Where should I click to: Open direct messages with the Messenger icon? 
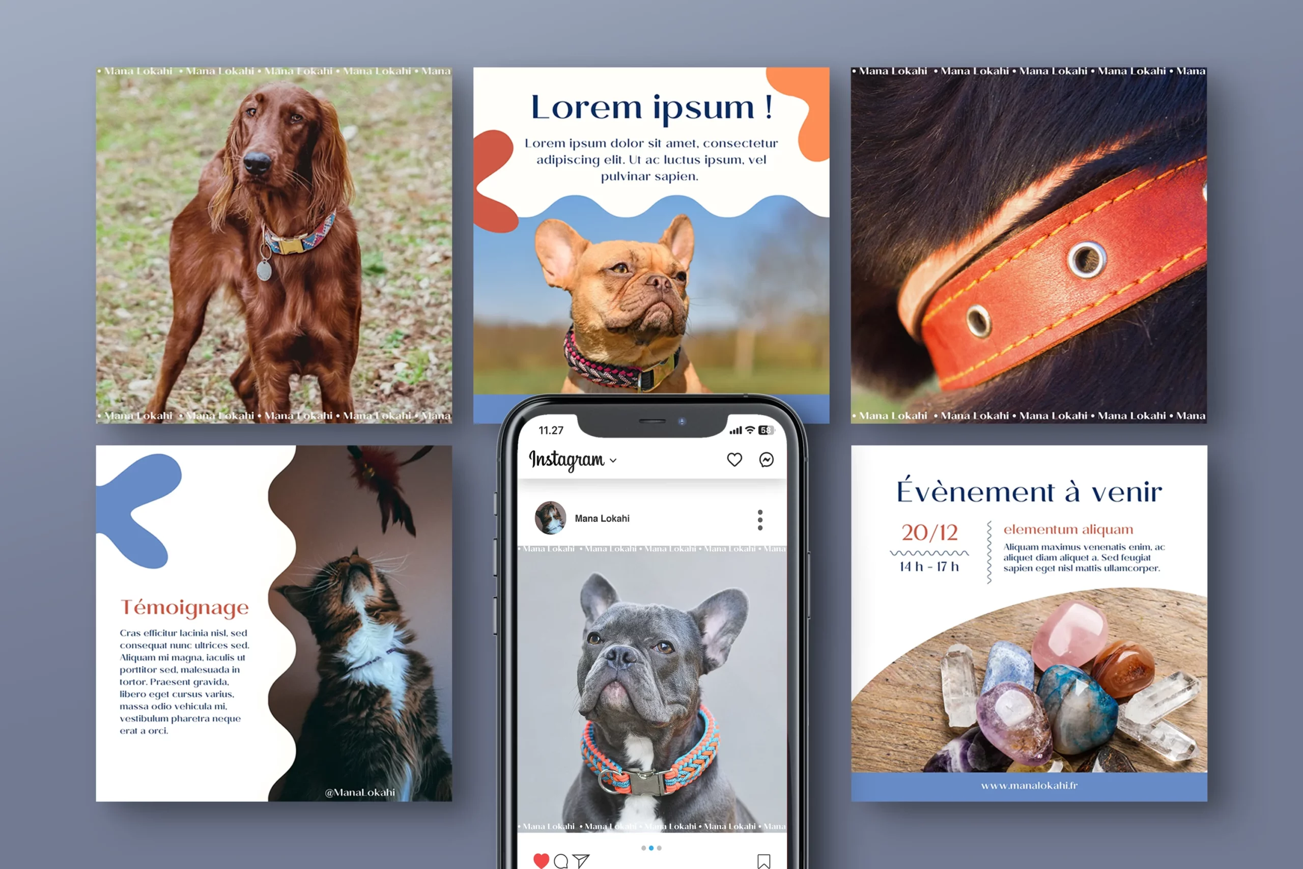[x=767, y=460]
